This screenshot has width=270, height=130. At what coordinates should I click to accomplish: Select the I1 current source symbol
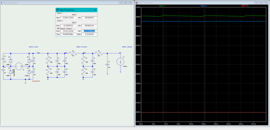(x=120, y=62)
